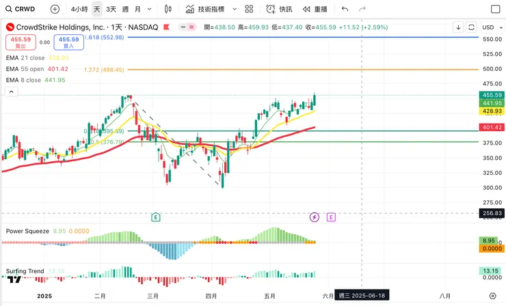Viewport: 506px width, 306px height.
Task: Click the add symbol plus icon
Action: point(55,10)
